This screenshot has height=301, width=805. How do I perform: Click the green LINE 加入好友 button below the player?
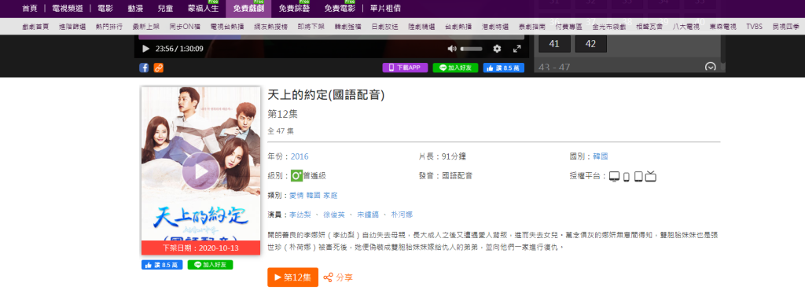coord(455,68)
